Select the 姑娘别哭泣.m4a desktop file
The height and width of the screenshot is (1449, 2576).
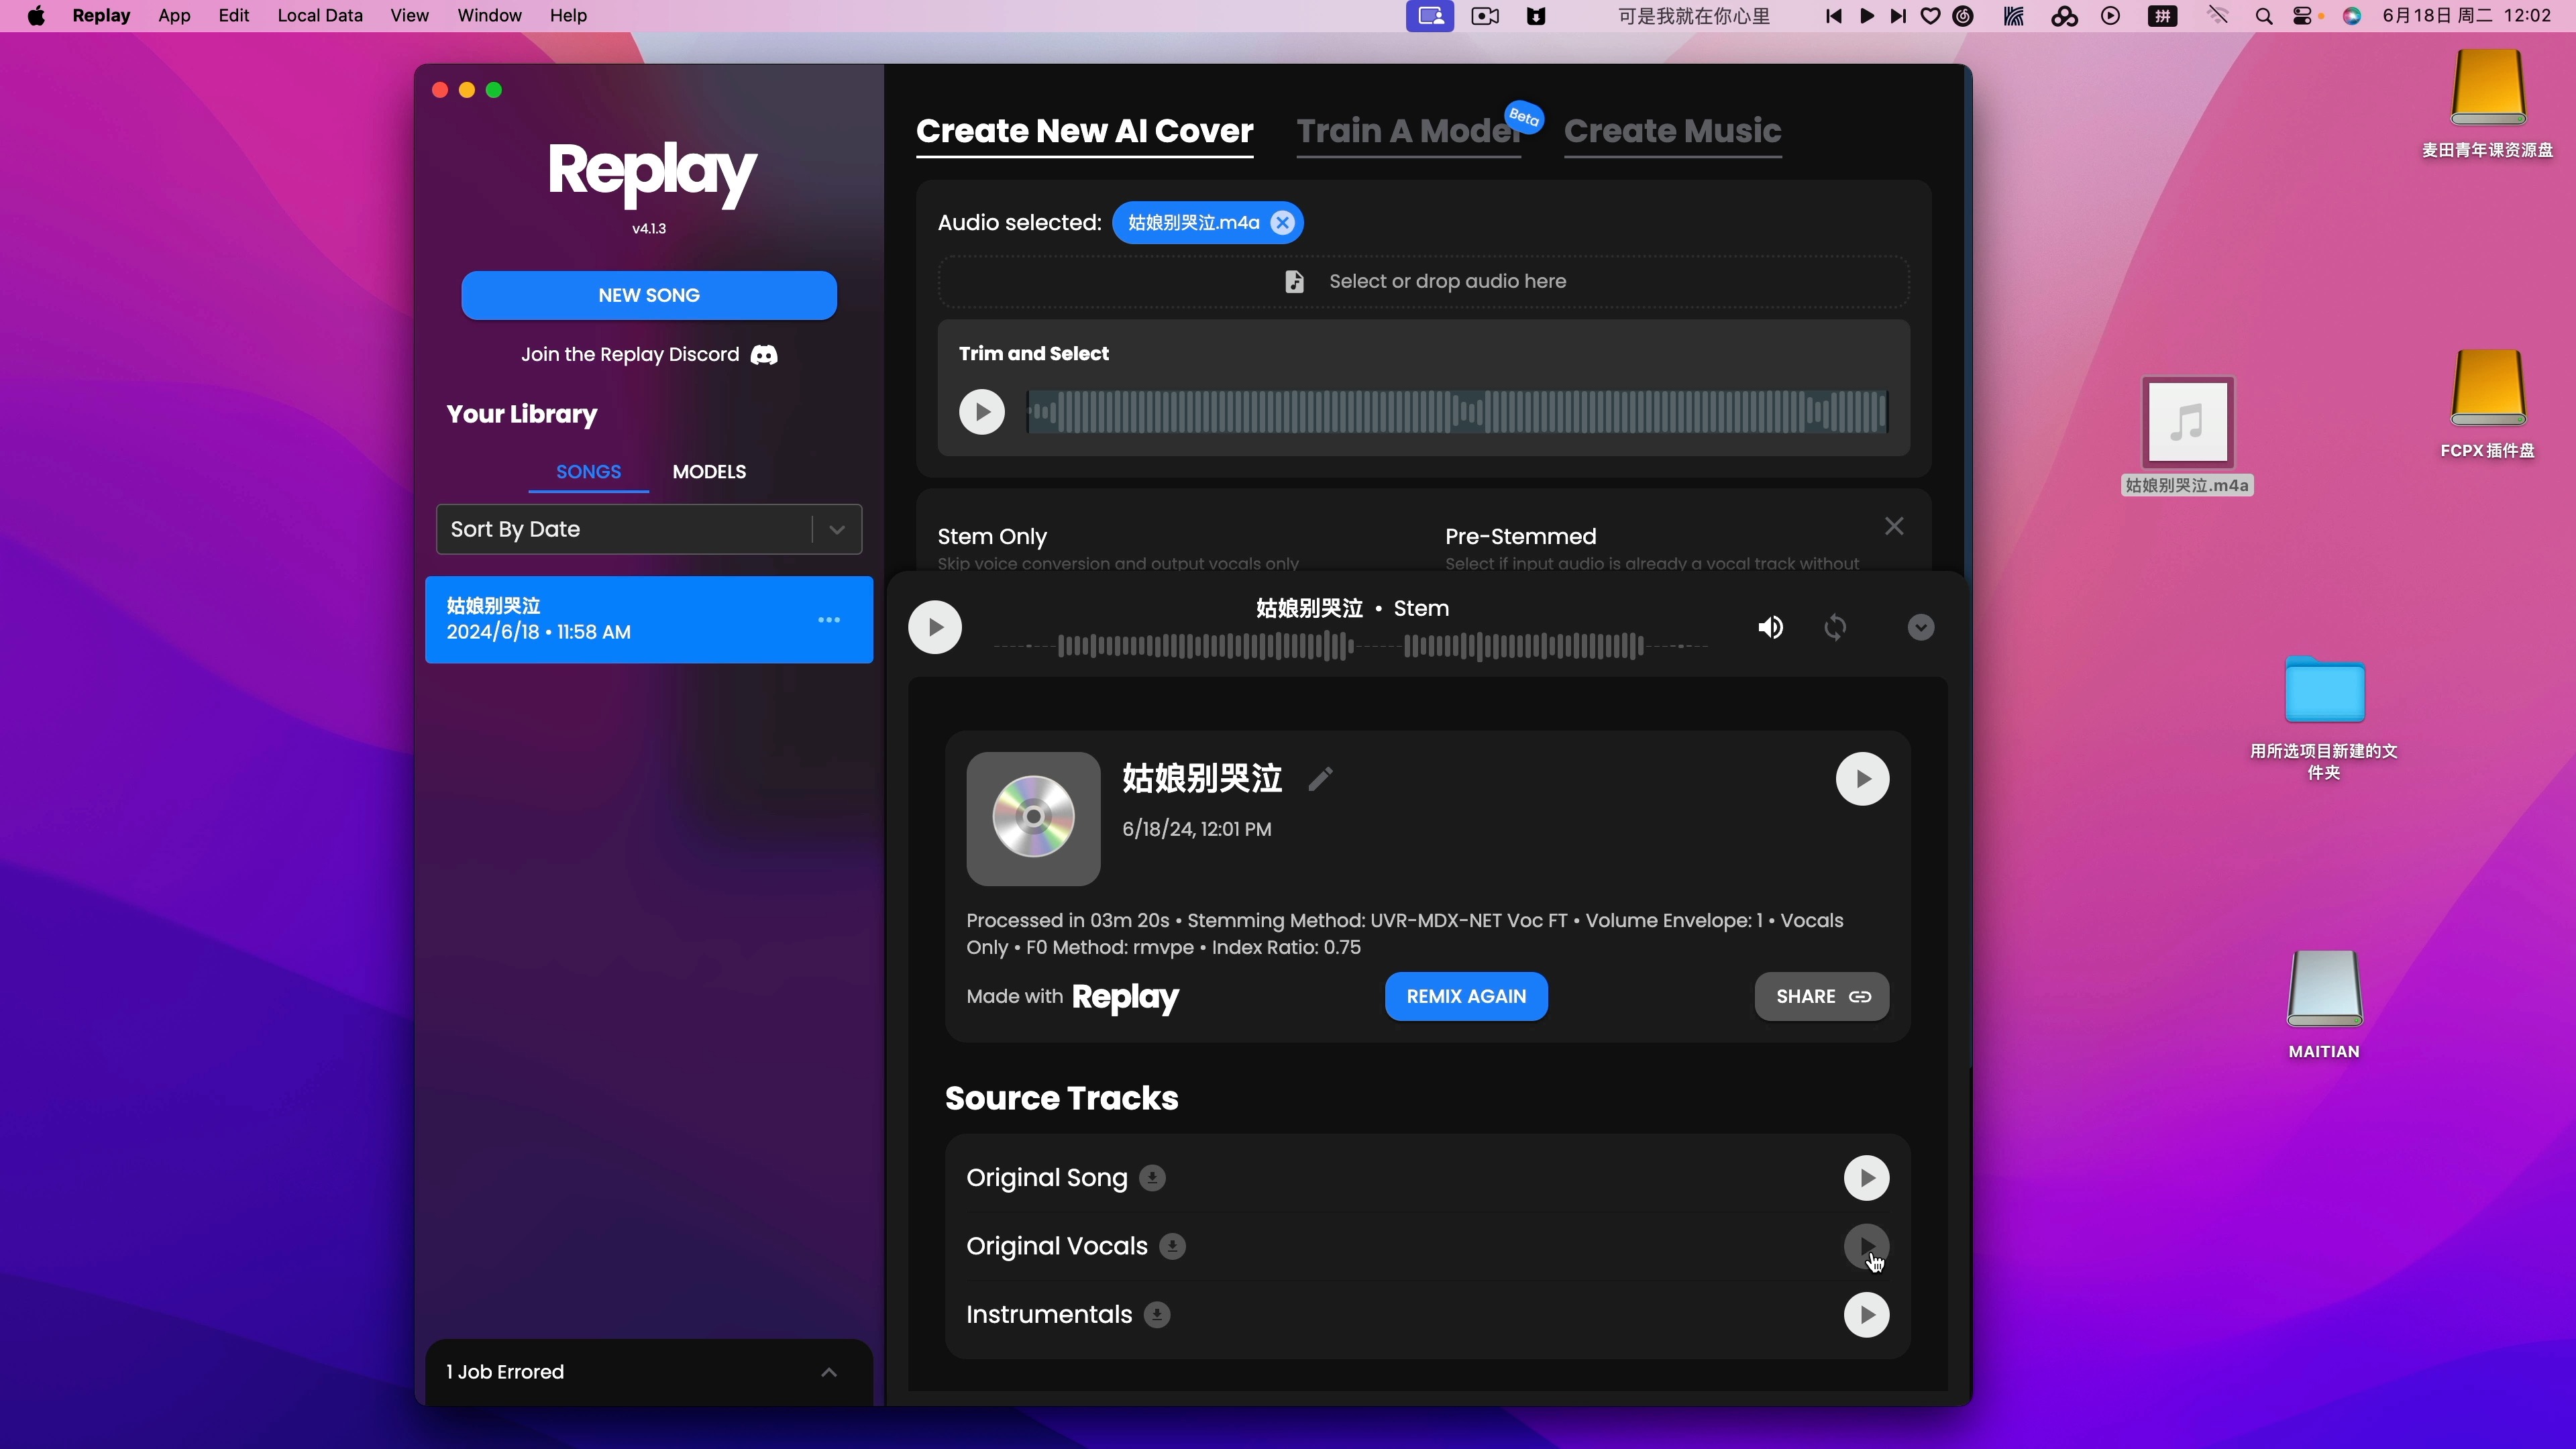coord(2187,436)
